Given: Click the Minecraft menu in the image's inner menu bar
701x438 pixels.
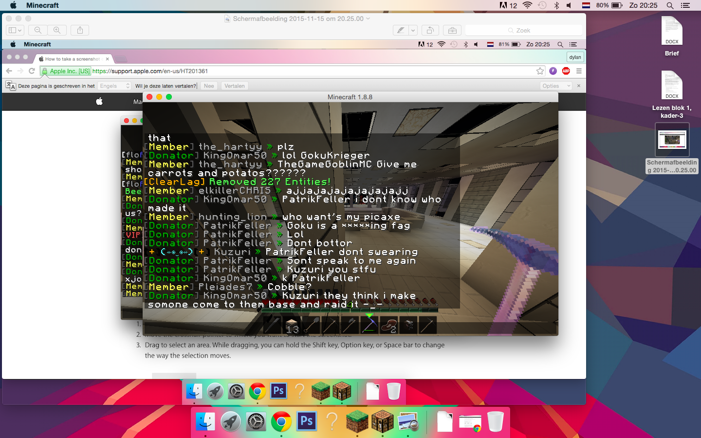Looking at the screenshot, I should coord(37,44).
